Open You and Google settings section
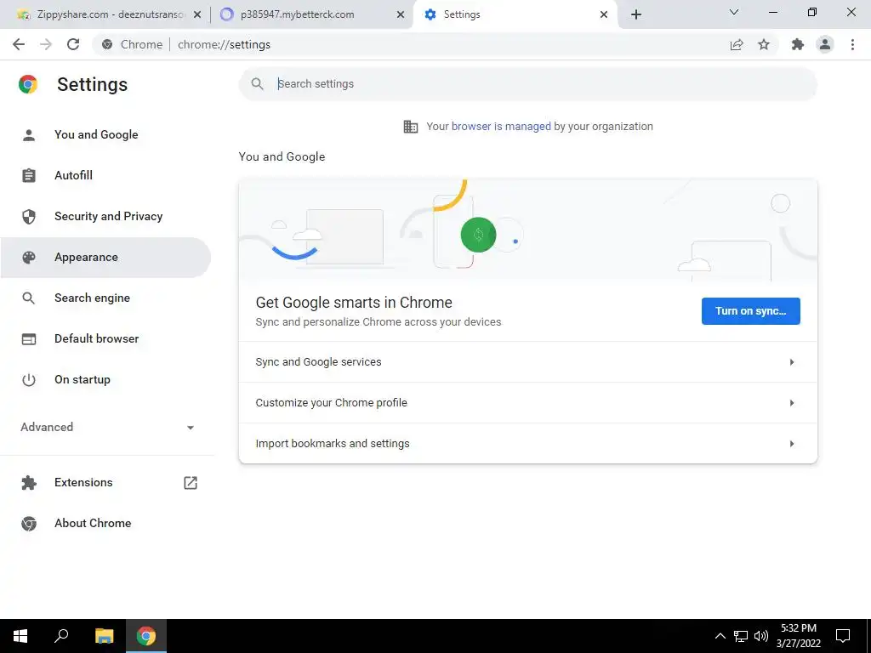The image size is (871, 653). 105,135
